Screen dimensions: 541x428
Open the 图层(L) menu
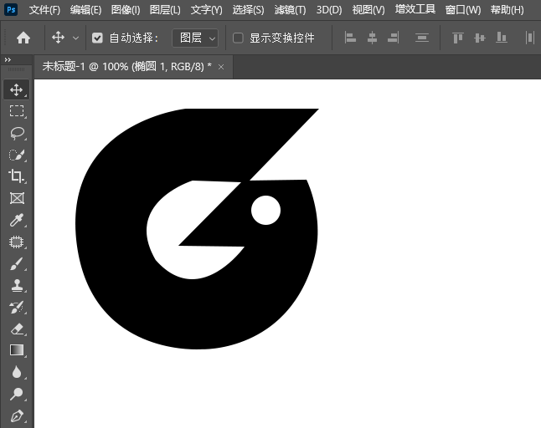coord(165,10)
